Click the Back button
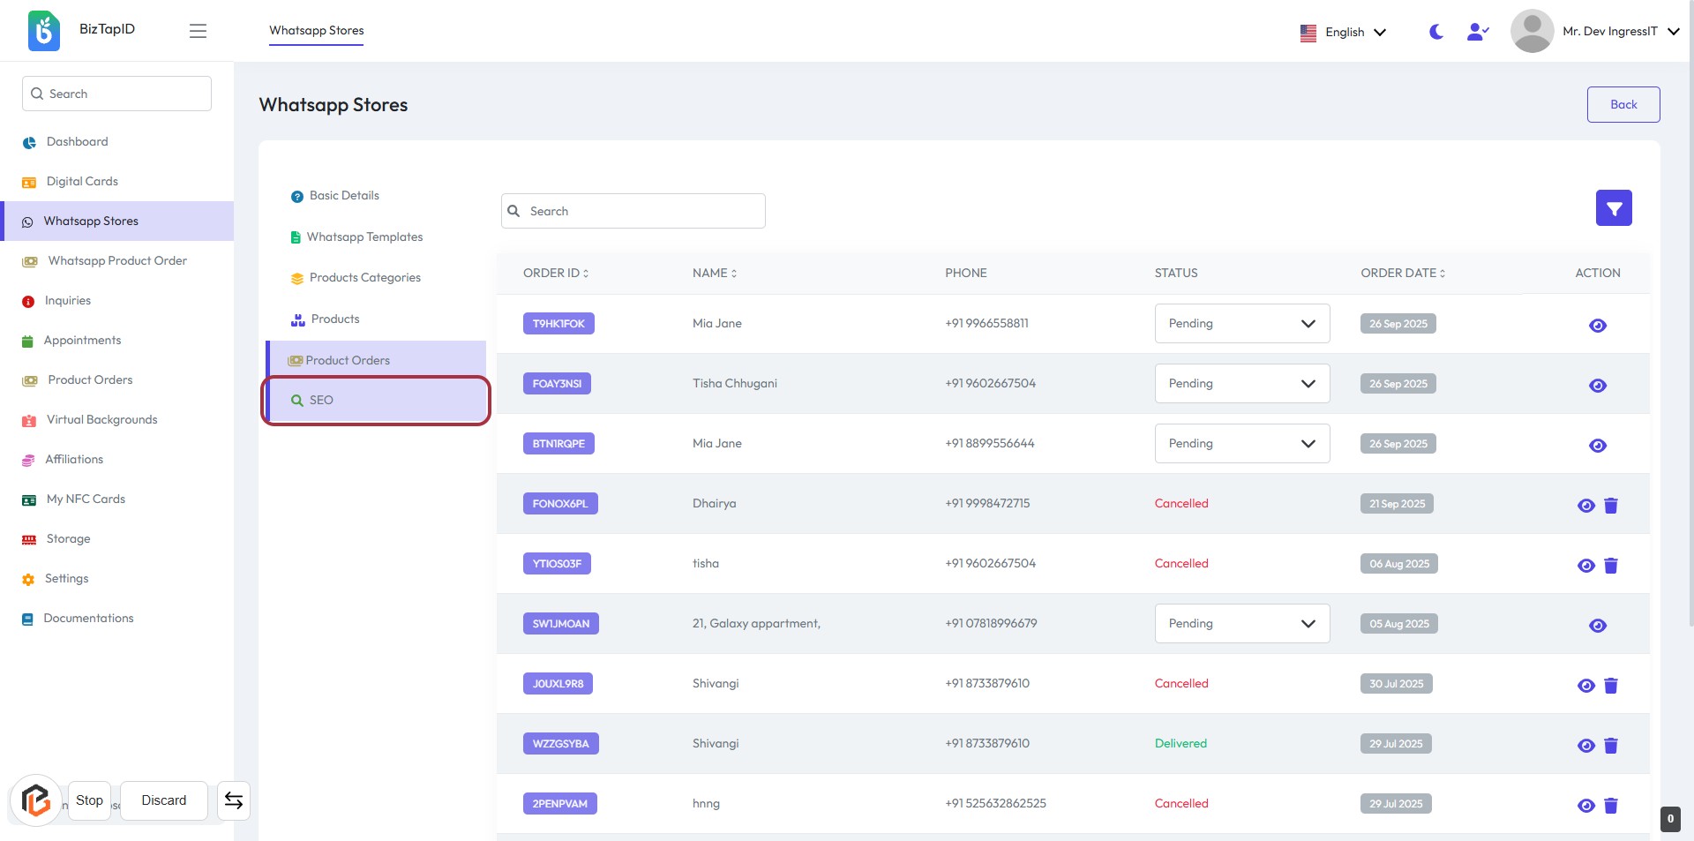Image resolution: width=1694 pixels, height=841 pixels. [1623, 104]
